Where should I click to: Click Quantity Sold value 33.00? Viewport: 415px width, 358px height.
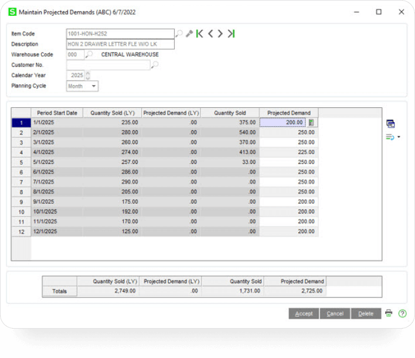(230, 162)
